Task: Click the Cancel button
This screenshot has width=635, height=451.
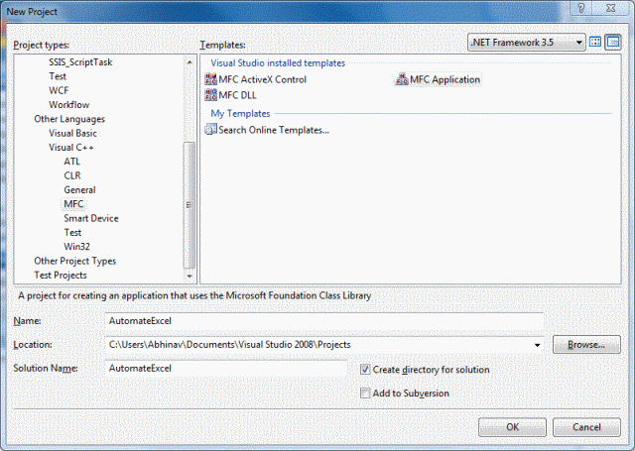Action: click(586, 427)
